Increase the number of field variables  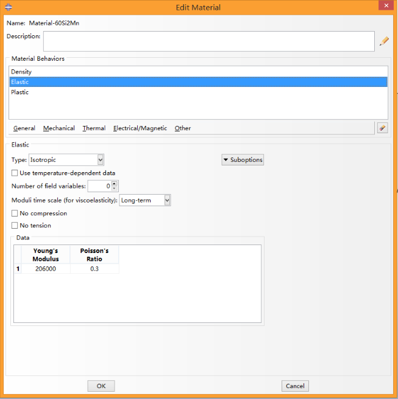[x=115, y=184]
